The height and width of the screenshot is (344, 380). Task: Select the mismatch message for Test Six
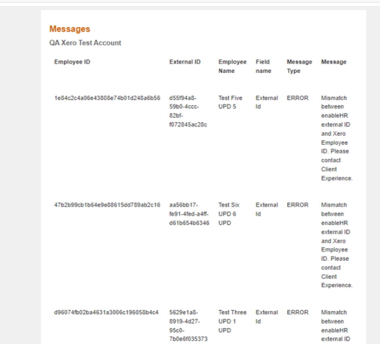coord(337,245)
